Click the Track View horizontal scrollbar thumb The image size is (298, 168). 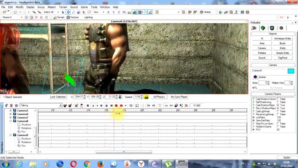point(124,152)
